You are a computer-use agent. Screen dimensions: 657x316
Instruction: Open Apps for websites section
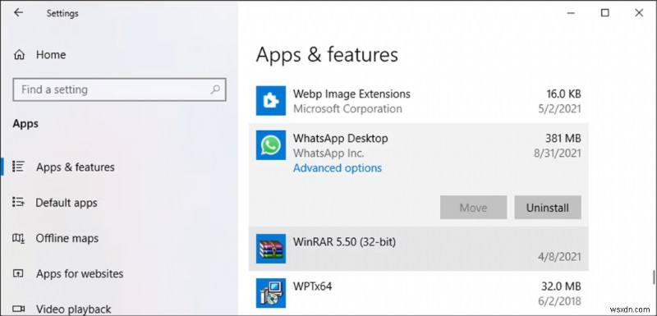(80, 273)
